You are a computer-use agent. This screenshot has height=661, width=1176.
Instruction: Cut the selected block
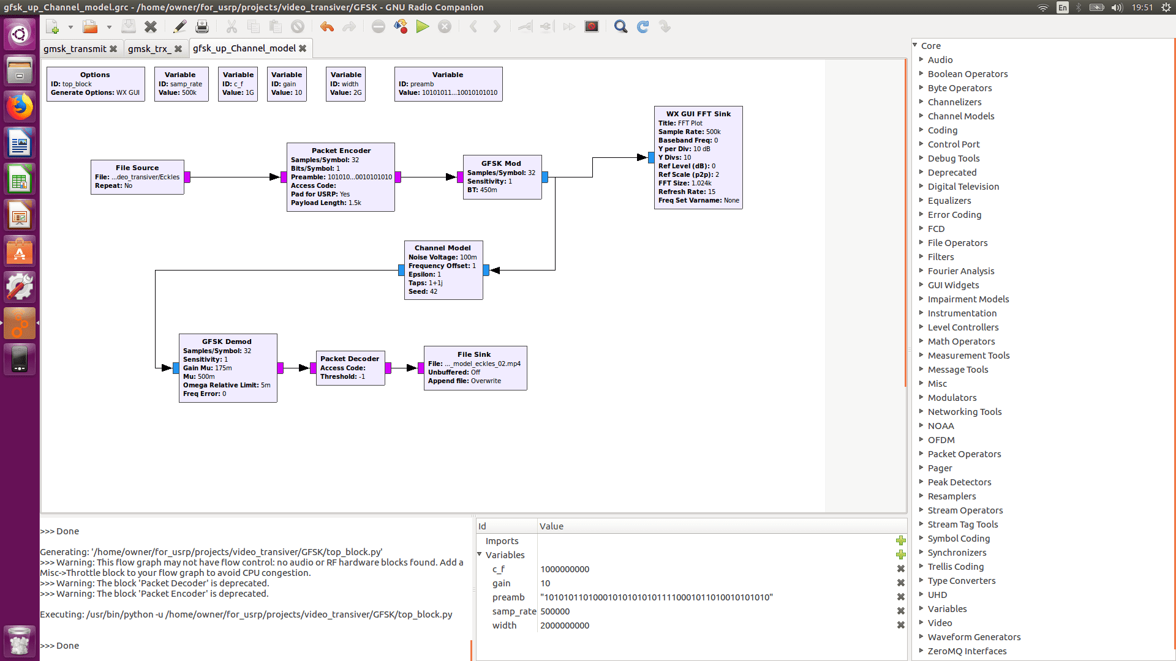pyautogui.click(x=232, y=27)
